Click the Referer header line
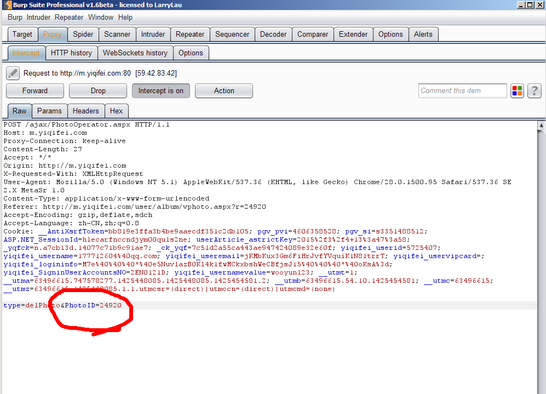 coord(135,207)
